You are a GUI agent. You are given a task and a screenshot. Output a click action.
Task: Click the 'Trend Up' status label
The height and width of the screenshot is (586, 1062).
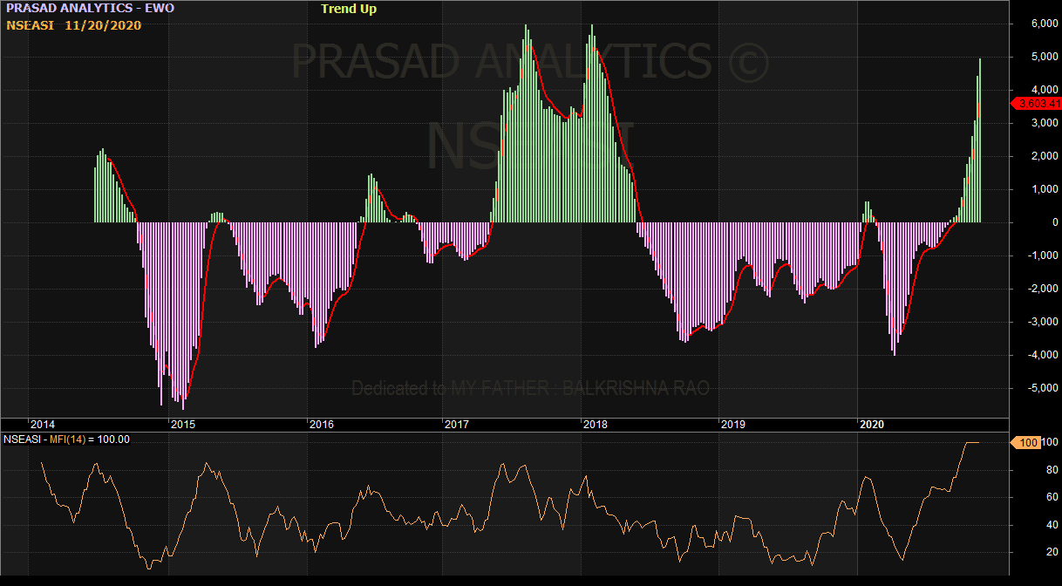[349, 10]
